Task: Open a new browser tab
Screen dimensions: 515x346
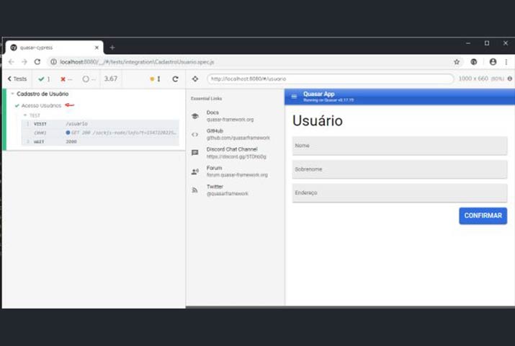Action: tap(112, 48)
